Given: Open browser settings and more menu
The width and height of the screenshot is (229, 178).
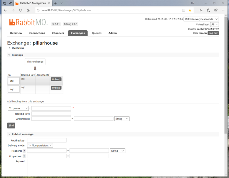Looking at the screenshot, I should (223, 10).
